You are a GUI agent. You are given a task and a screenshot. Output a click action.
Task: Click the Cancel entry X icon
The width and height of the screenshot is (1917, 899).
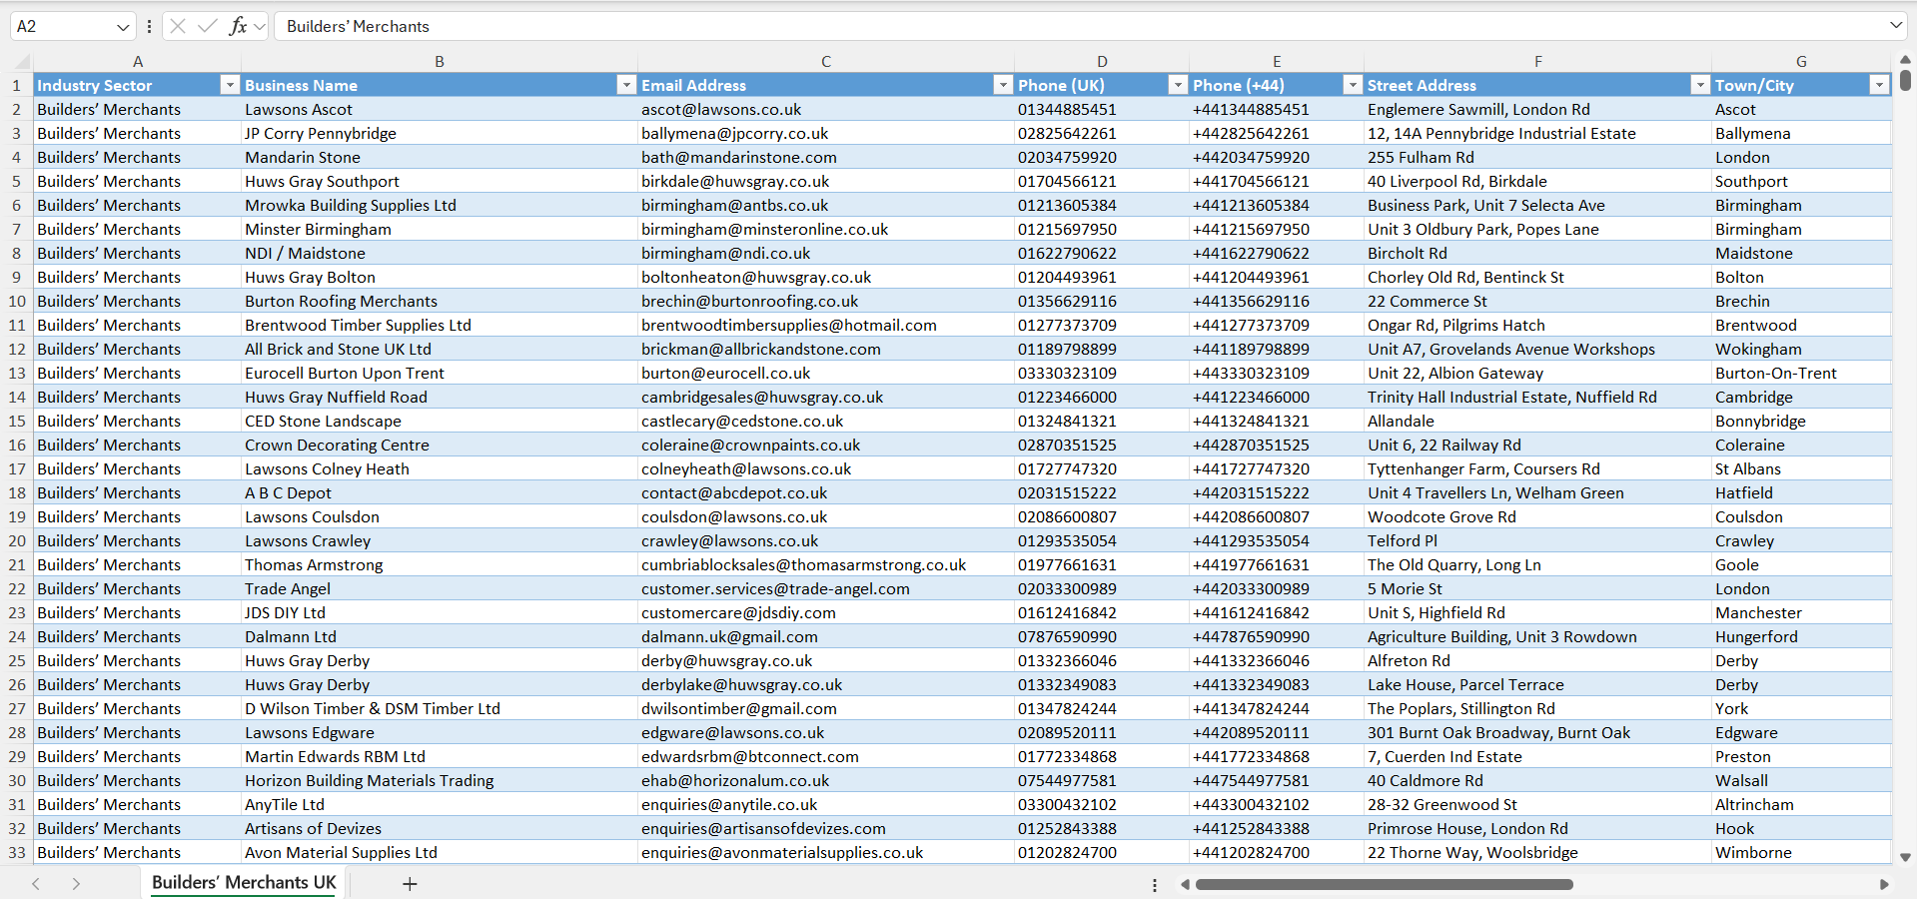tap(178, 26)
